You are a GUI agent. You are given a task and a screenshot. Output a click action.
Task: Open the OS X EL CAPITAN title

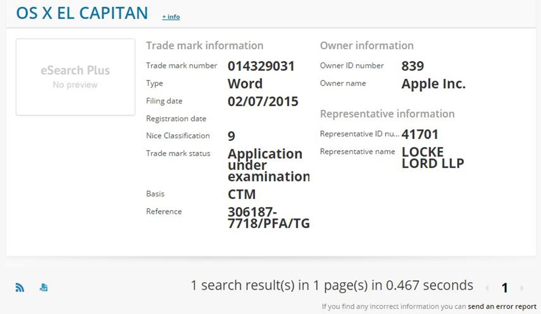82,13
